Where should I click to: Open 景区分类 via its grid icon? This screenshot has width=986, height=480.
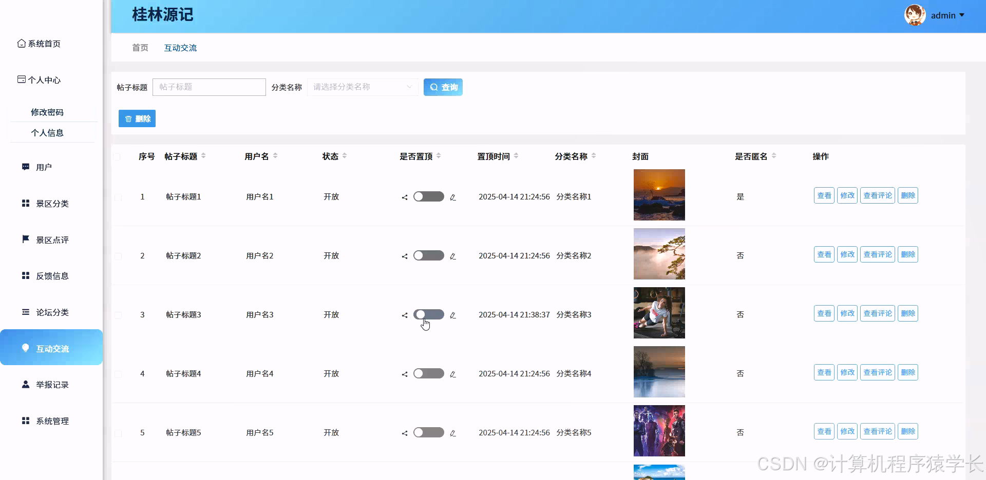(25, 203)
